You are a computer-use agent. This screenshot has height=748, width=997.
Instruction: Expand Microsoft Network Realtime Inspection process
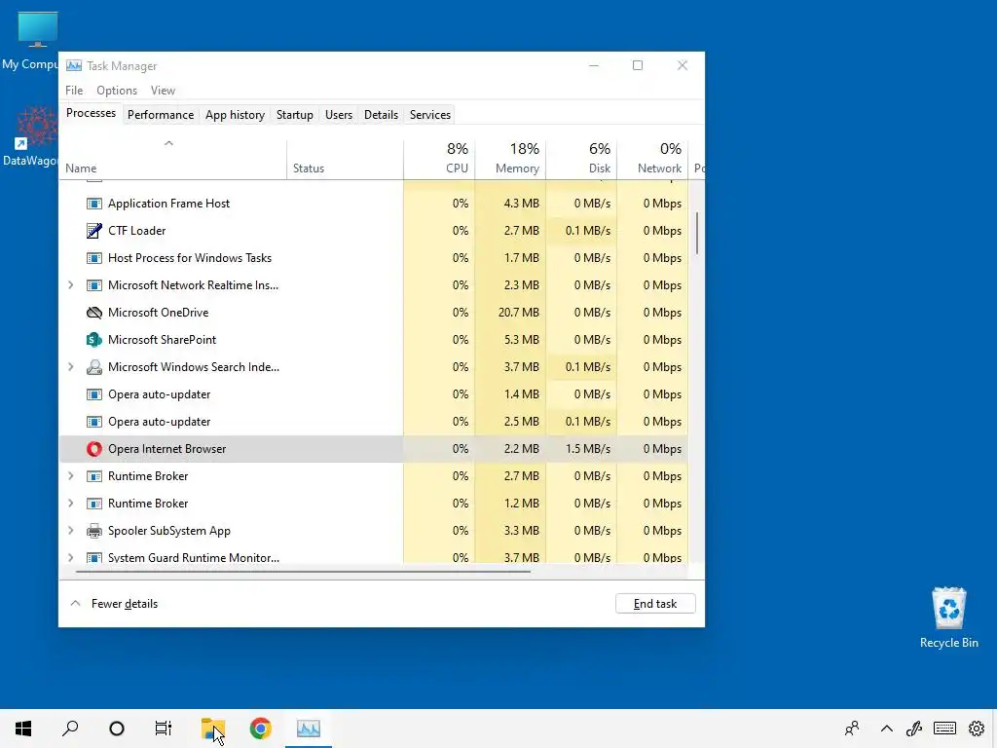pos(70,285)
